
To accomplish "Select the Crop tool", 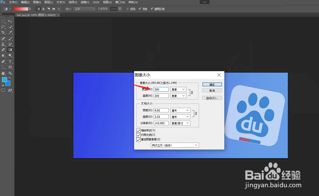I will 3,33.
